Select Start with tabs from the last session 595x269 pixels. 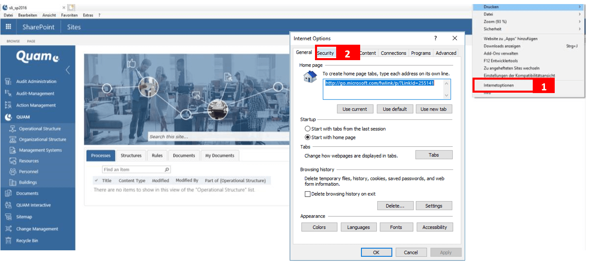click(x=308, y=128)
